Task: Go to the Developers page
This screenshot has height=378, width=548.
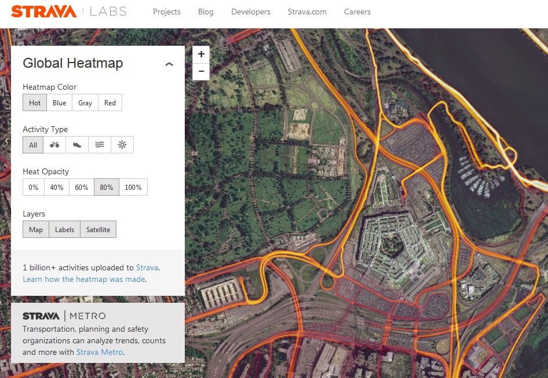Action: click(251, 12)
